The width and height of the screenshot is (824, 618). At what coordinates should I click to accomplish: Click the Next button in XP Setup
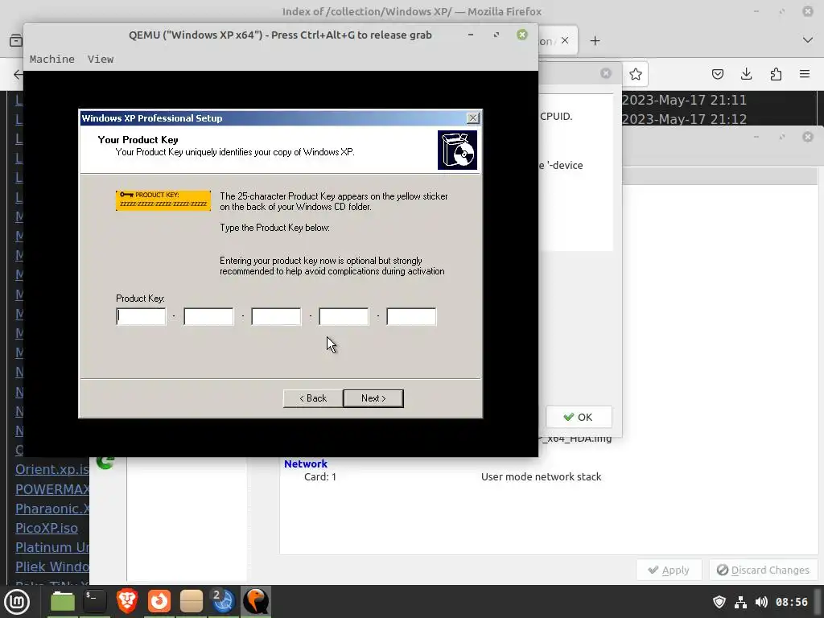coord(373,398)
